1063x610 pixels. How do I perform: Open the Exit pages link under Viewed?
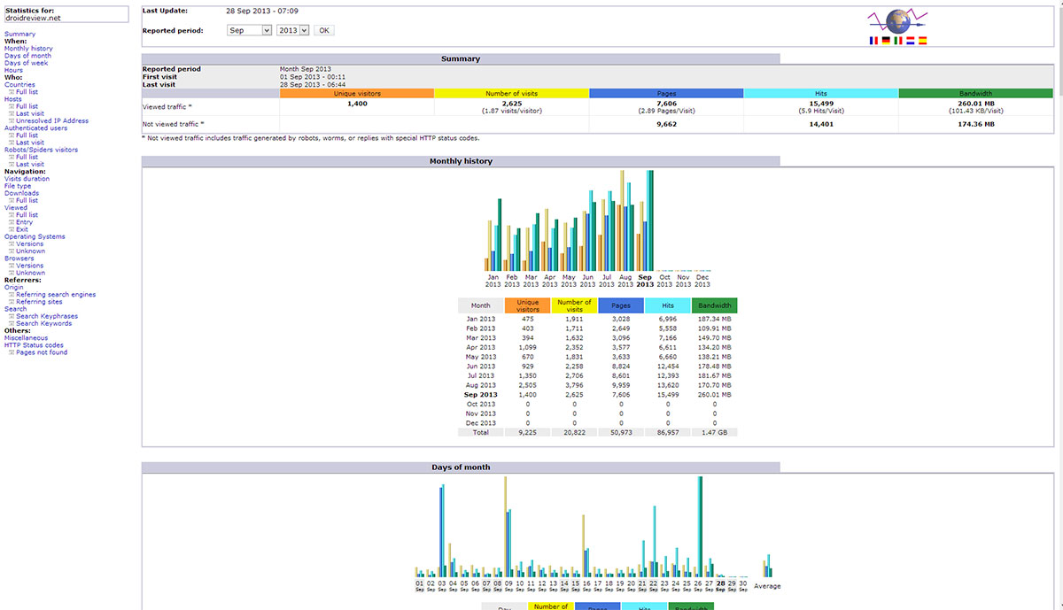[21, 229]
